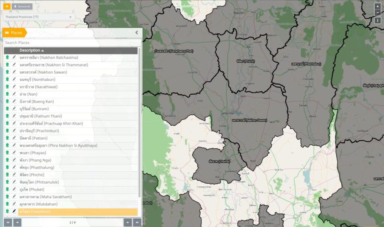Click the pencil icon next to Phuket
The width and height of the screenshot is (384, 227).
(x=14, y=190)
